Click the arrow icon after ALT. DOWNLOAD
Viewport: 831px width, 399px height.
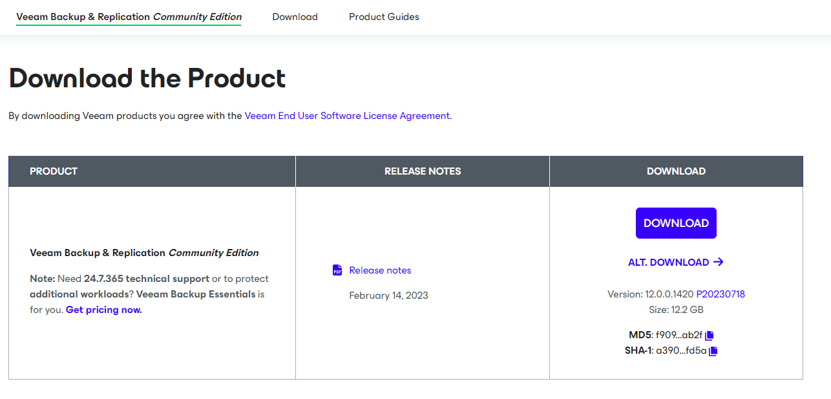(718, 262)
